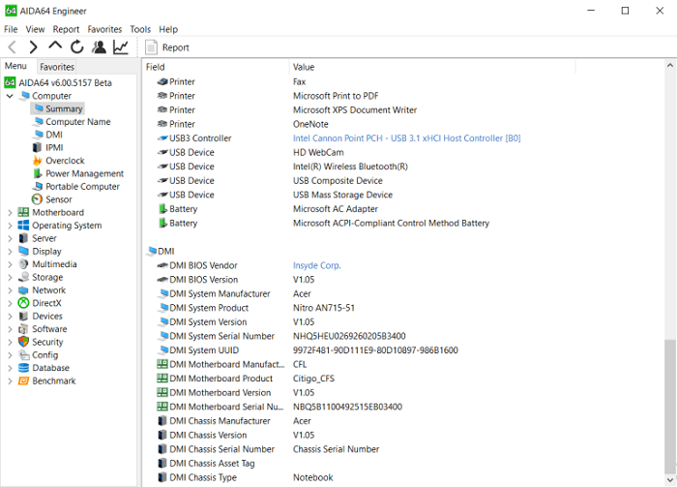This screenshot has width=677, height=487.
Task: Click the Storage disk icon
Action: tap(23, 278)
